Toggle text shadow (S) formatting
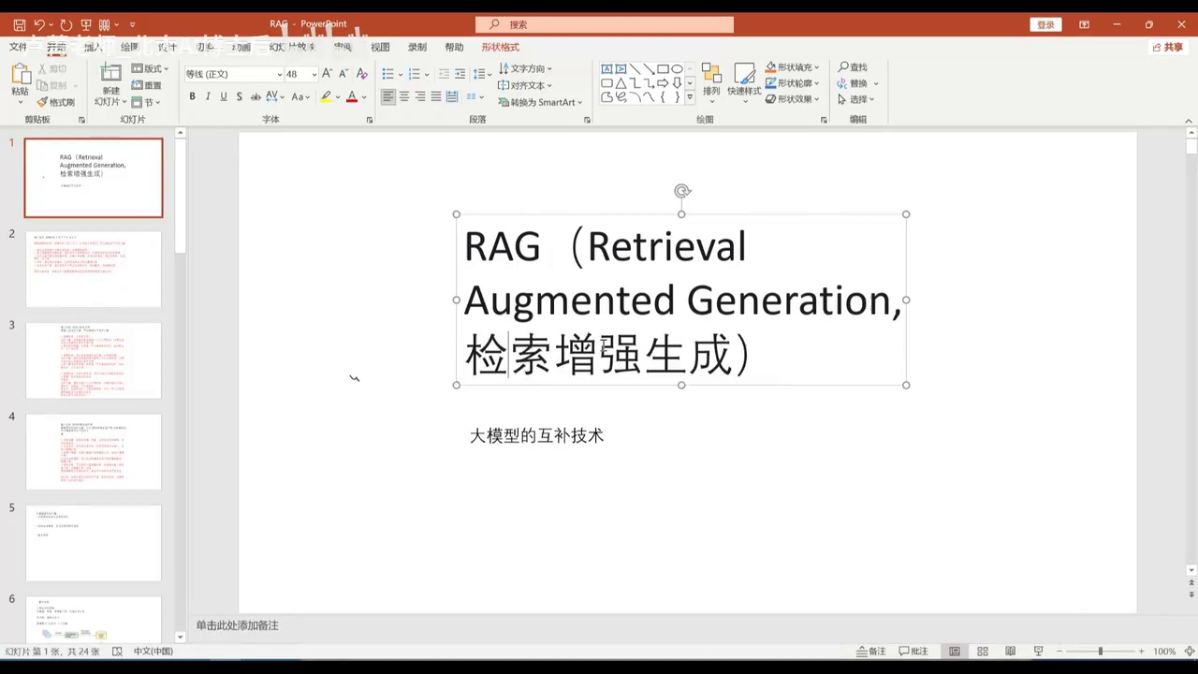 click(x=239, y=96)
